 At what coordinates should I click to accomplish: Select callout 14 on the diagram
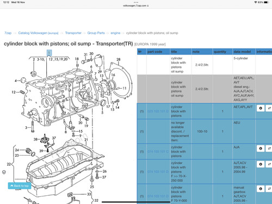click(x=118, y=107)
